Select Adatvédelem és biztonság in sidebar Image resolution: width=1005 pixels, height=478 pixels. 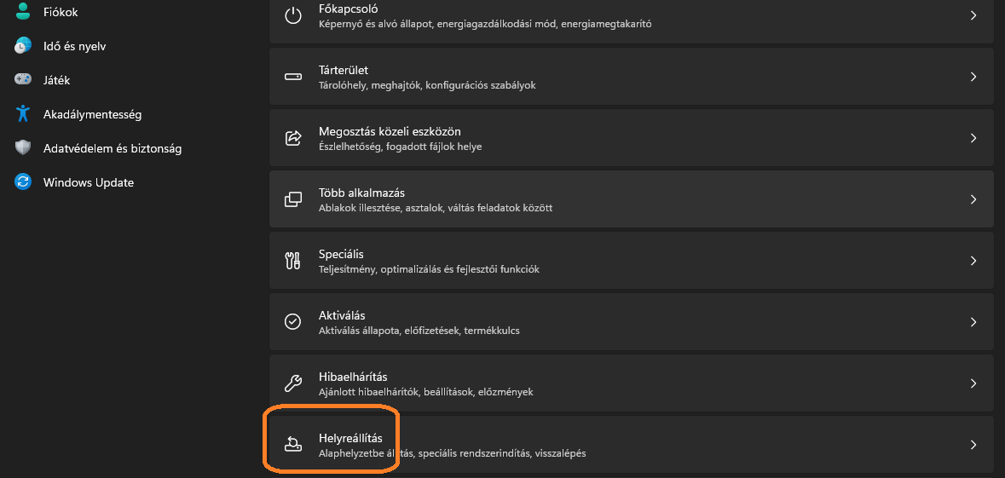click(112, 148)
